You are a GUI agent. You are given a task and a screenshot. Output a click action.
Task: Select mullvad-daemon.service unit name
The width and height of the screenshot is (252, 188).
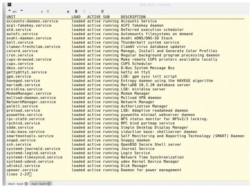[x=31, y=98]
